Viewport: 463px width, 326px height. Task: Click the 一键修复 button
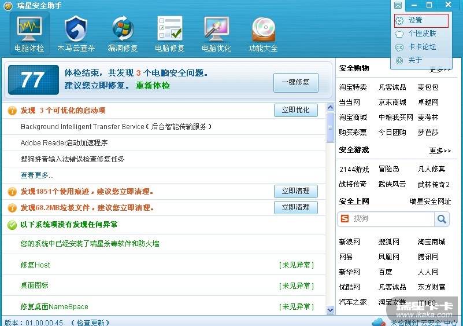(296, 83)
